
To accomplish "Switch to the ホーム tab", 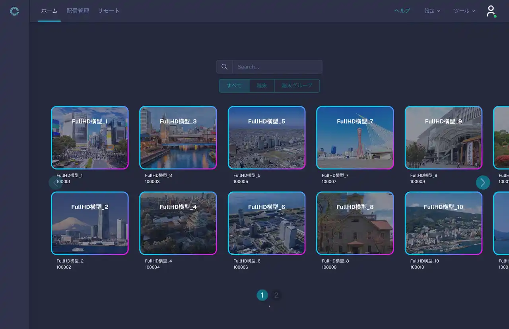I will point(49,11).
